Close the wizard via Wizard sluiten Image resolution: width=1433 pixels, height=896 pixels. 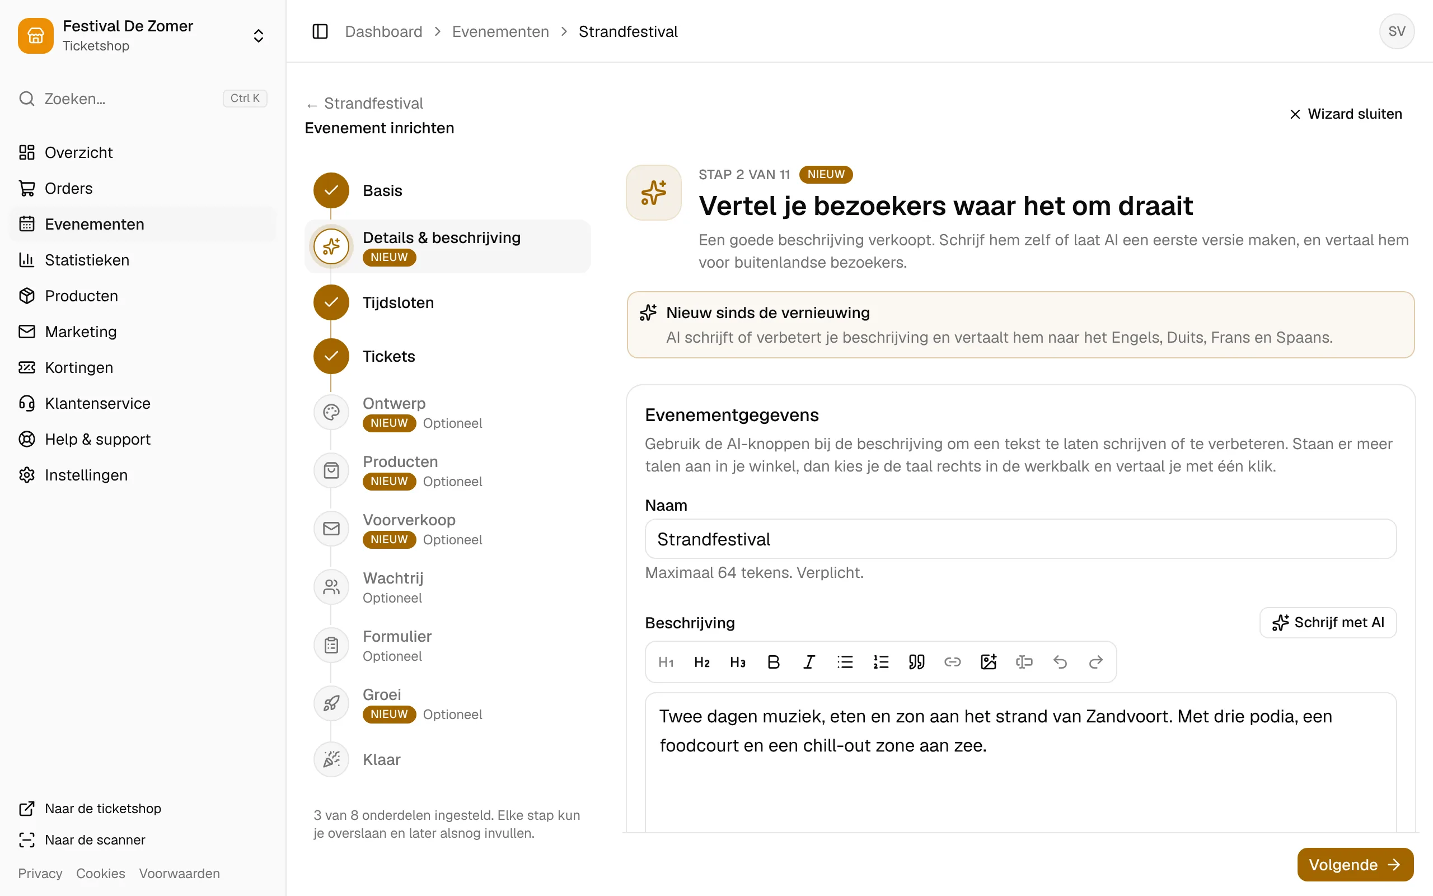(1345, 114)
